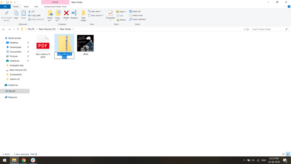Click Paste shortcut in the ribbon
The image size is (291, 164).
[x=36, y=19]
